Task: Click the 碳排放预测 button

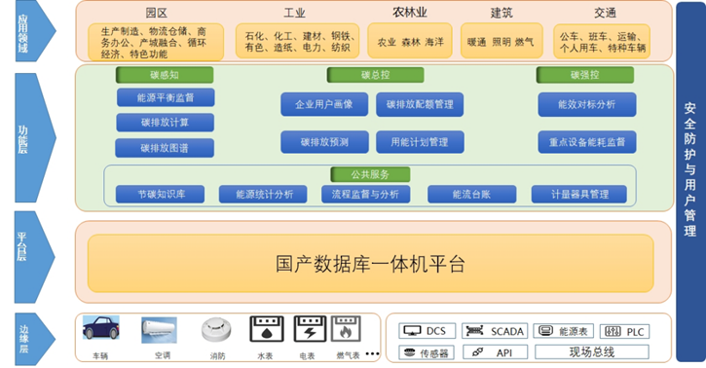Action: pos(324,142)
